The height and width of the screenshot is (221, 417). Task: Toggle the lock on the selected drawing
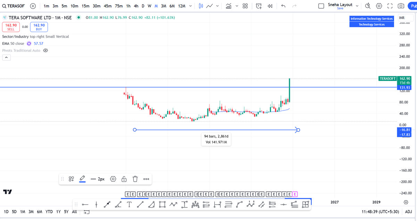(124, 179)
